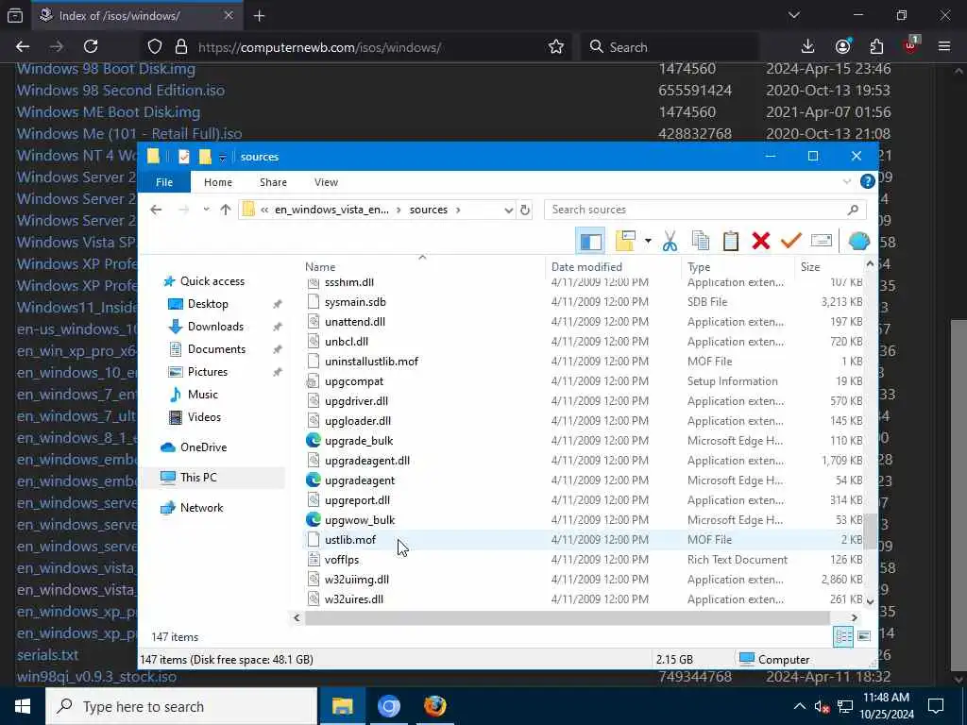Click the en_windows_vista_en... breadcrumb
This screenshot has width=967, height=725.
click(x=331, y=210)
